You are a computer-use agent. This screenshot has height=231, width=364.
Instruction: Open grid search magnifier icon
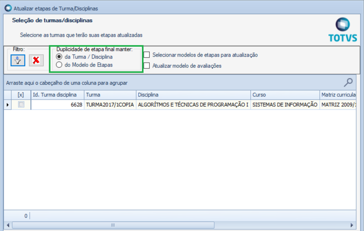tap(348, 82)
